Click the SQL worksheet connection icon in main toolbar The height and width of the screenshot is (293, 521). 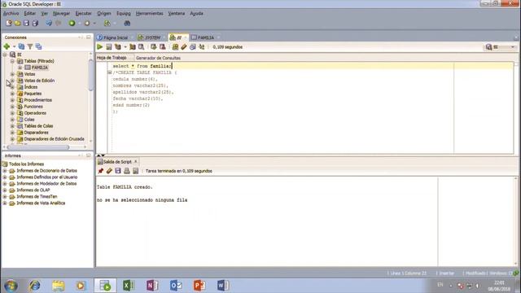point(107,24)
